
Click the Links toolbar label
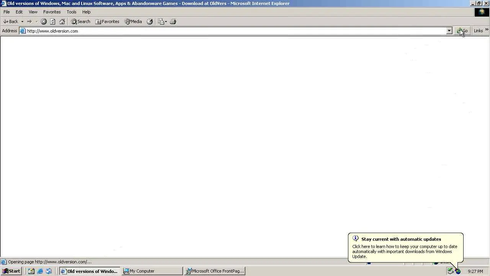click(x=478, y=31)
